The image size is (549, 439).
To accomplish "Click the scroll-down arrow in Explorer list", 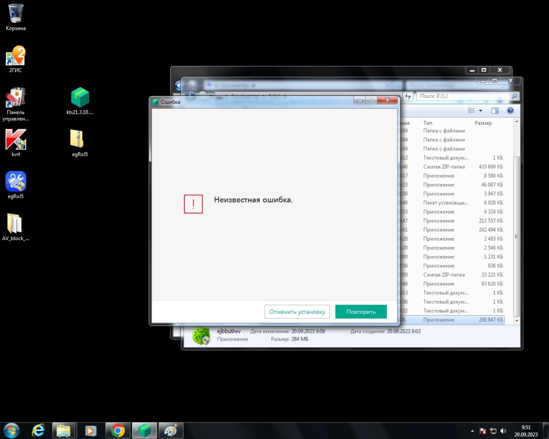I will point(517,321).
